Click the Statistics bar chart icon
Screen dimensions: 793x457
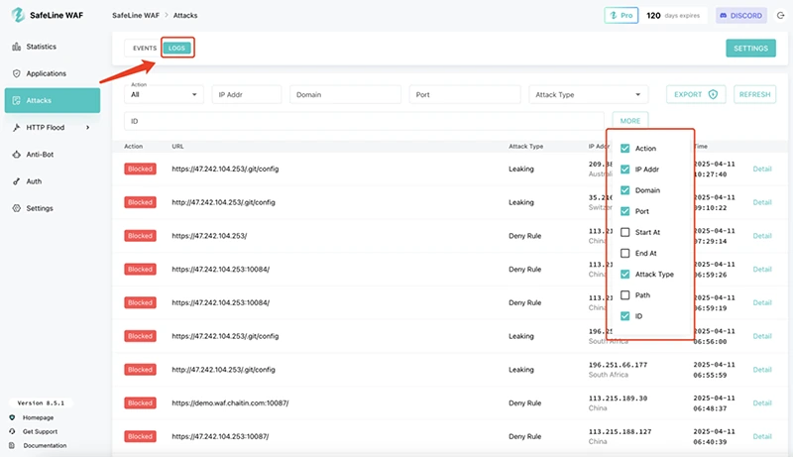[16, 47]
